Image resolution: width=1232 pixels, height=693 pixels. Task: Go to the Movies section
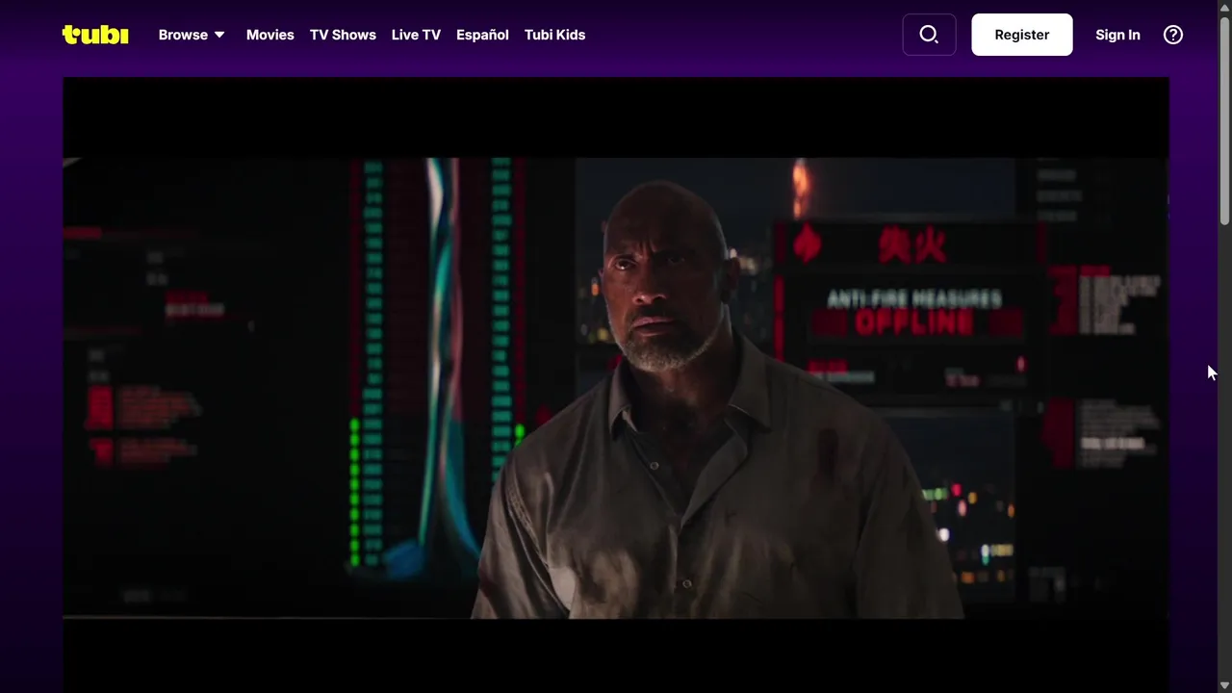(x=270, y=35)
